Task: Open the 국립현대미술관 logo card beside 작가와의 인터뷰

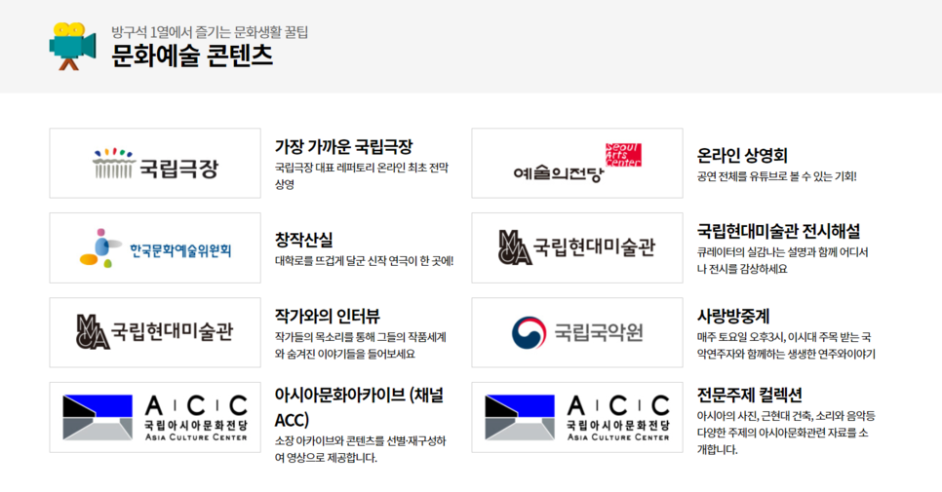Action: click(155, 332)
